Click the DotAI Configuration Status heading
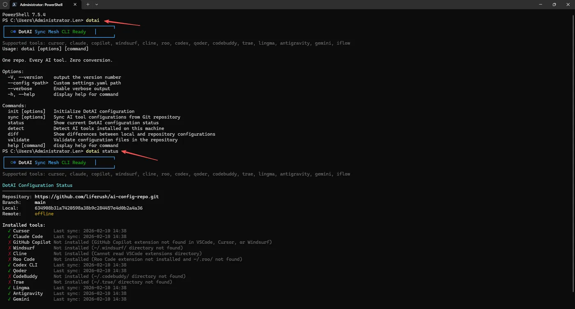Viewport: 575px width, 309px height. (37, 185)
